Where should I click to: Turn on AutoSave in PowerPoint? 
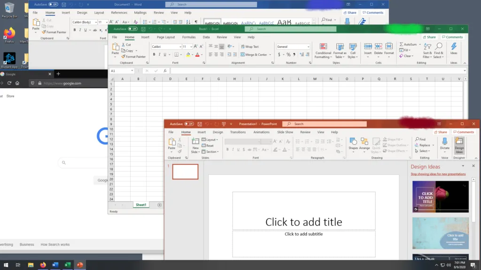(189, 124)
